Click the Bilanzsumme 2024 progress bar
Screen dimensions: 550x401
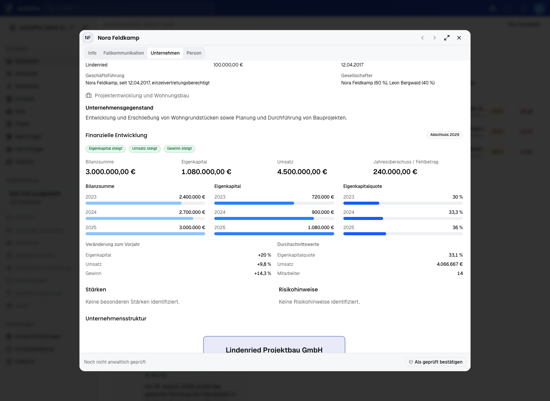[x=145, y=218]
